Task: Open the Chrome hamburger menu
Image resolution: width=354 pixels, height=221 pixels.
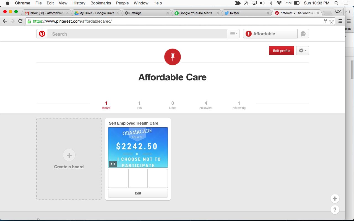Action: [x=340, y=21]
